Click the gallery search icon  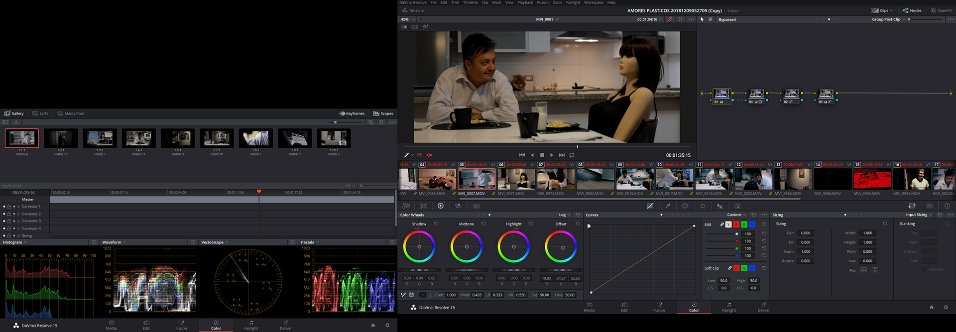click(370, 122)
